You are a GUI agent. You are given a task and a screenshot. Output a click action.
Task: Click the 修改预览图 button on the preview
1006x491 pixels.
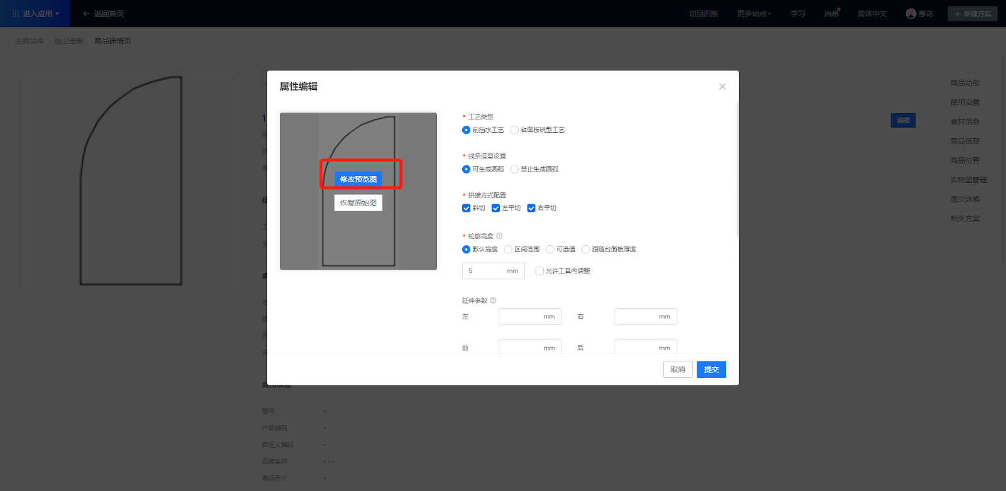358,179
